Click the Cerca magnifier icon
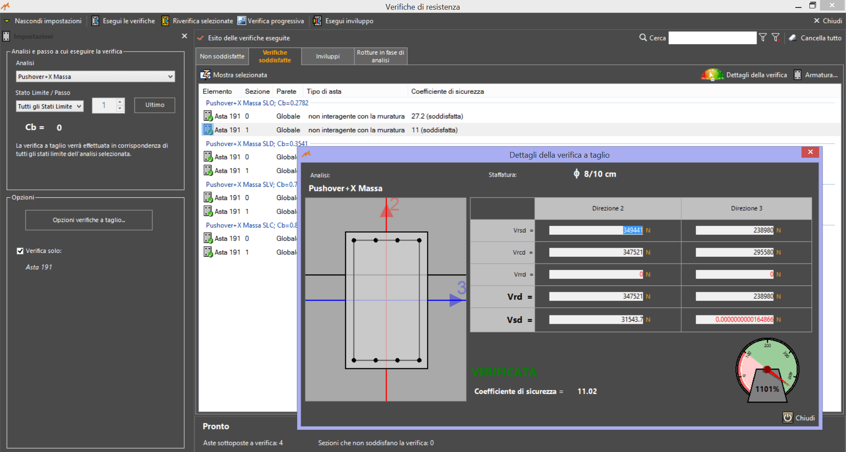The width and height of the screenshot is (846, 452). tap(643, 38)
